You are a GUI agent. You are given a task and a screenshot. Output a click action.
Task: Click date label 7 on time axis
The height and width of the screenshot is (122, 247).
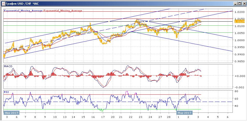(x=25, y=117)
